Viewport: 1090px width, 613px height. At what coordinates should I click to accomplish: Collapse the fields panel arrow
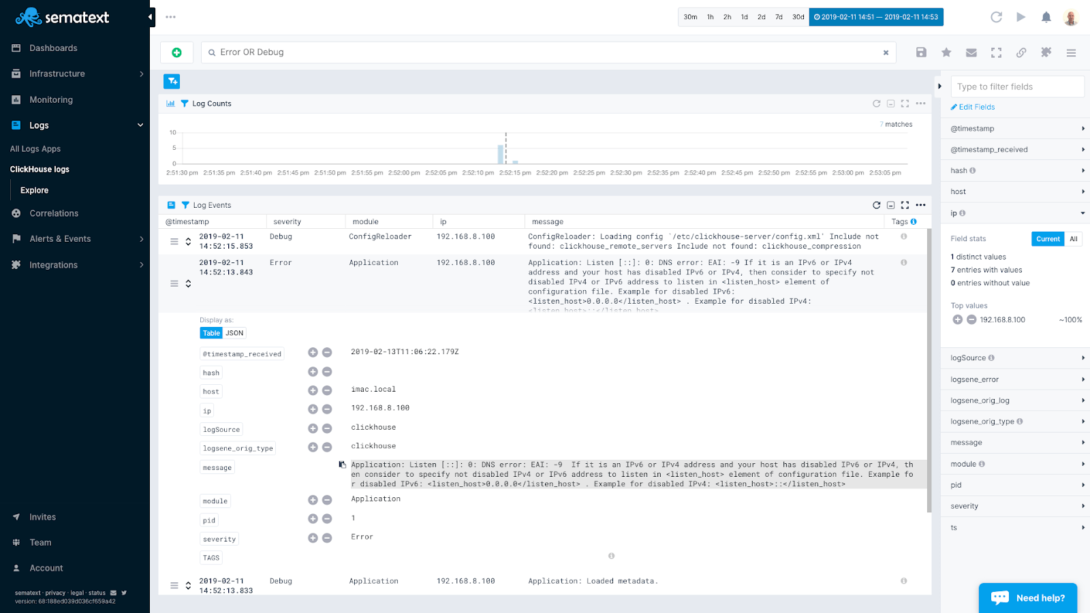click(939, 87)
